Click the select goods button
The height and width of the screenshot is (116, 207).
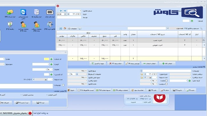(x=167, y=63)
